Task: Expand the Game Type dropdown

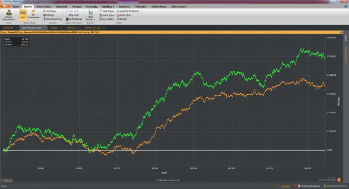Action: tap(107, 15)
